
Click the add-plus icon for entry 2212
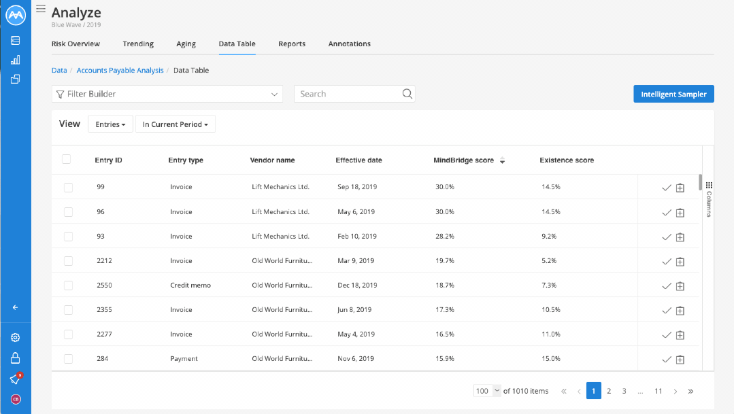[x=680, y=262]
